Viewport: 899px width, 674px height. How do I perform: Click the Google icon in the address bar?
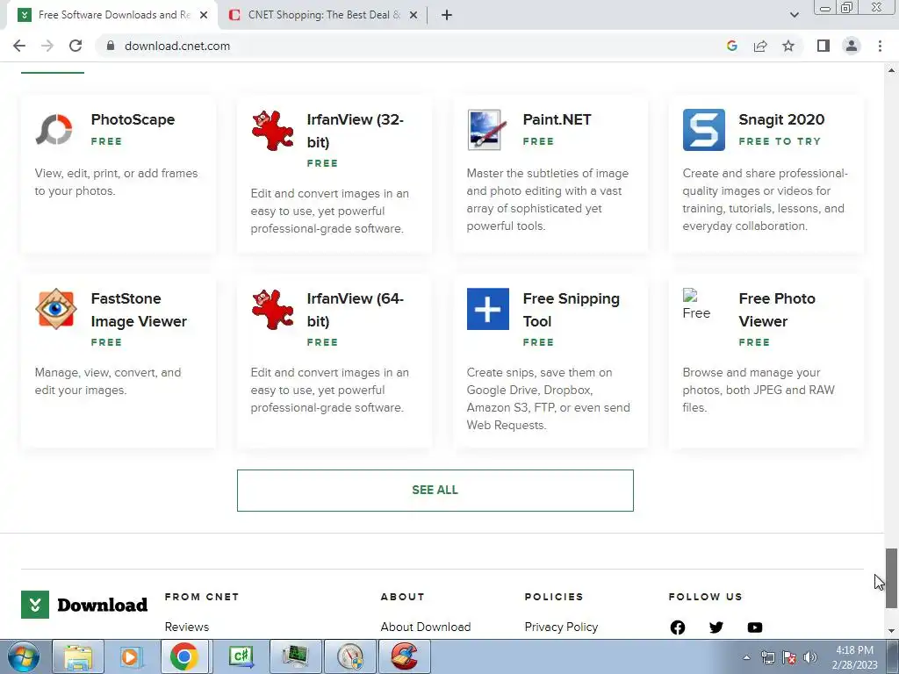(731, 46)
